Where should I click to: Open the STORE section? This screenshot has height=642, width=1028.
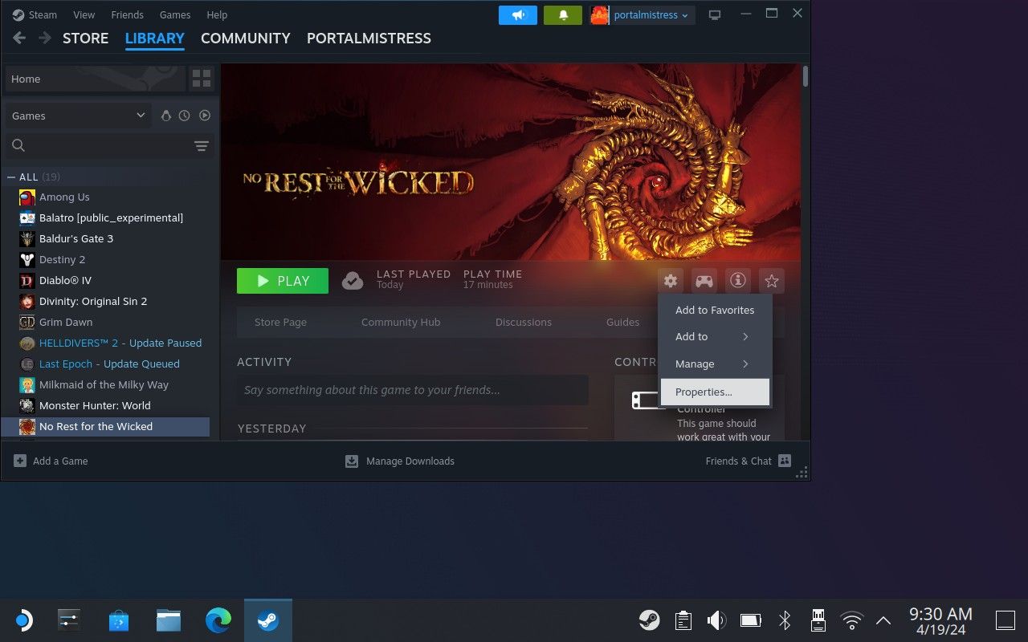point(85,39)
